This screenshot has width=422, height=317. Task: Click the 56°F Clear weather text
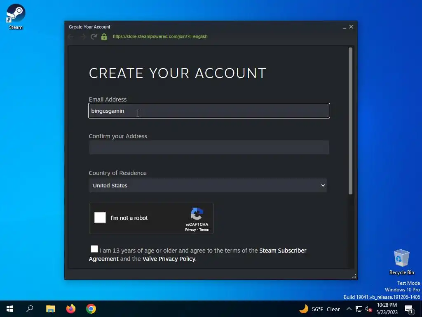[326, 309]
